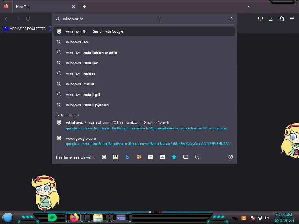Search this time with Bing

pos(127,157)
